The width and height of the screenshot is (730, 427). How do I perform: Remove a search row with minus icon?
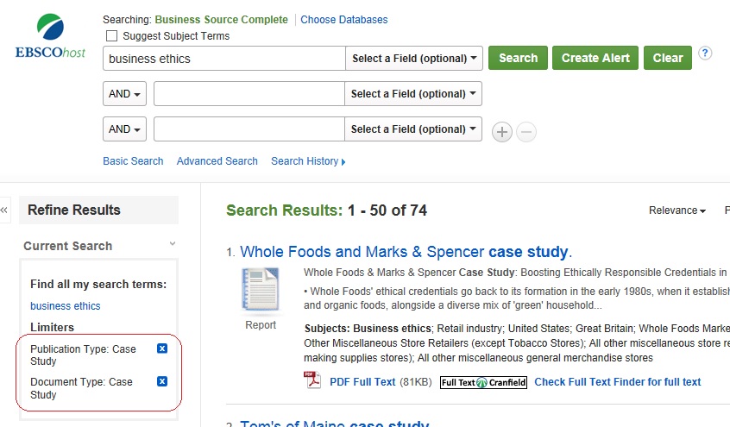pos(526,132)
